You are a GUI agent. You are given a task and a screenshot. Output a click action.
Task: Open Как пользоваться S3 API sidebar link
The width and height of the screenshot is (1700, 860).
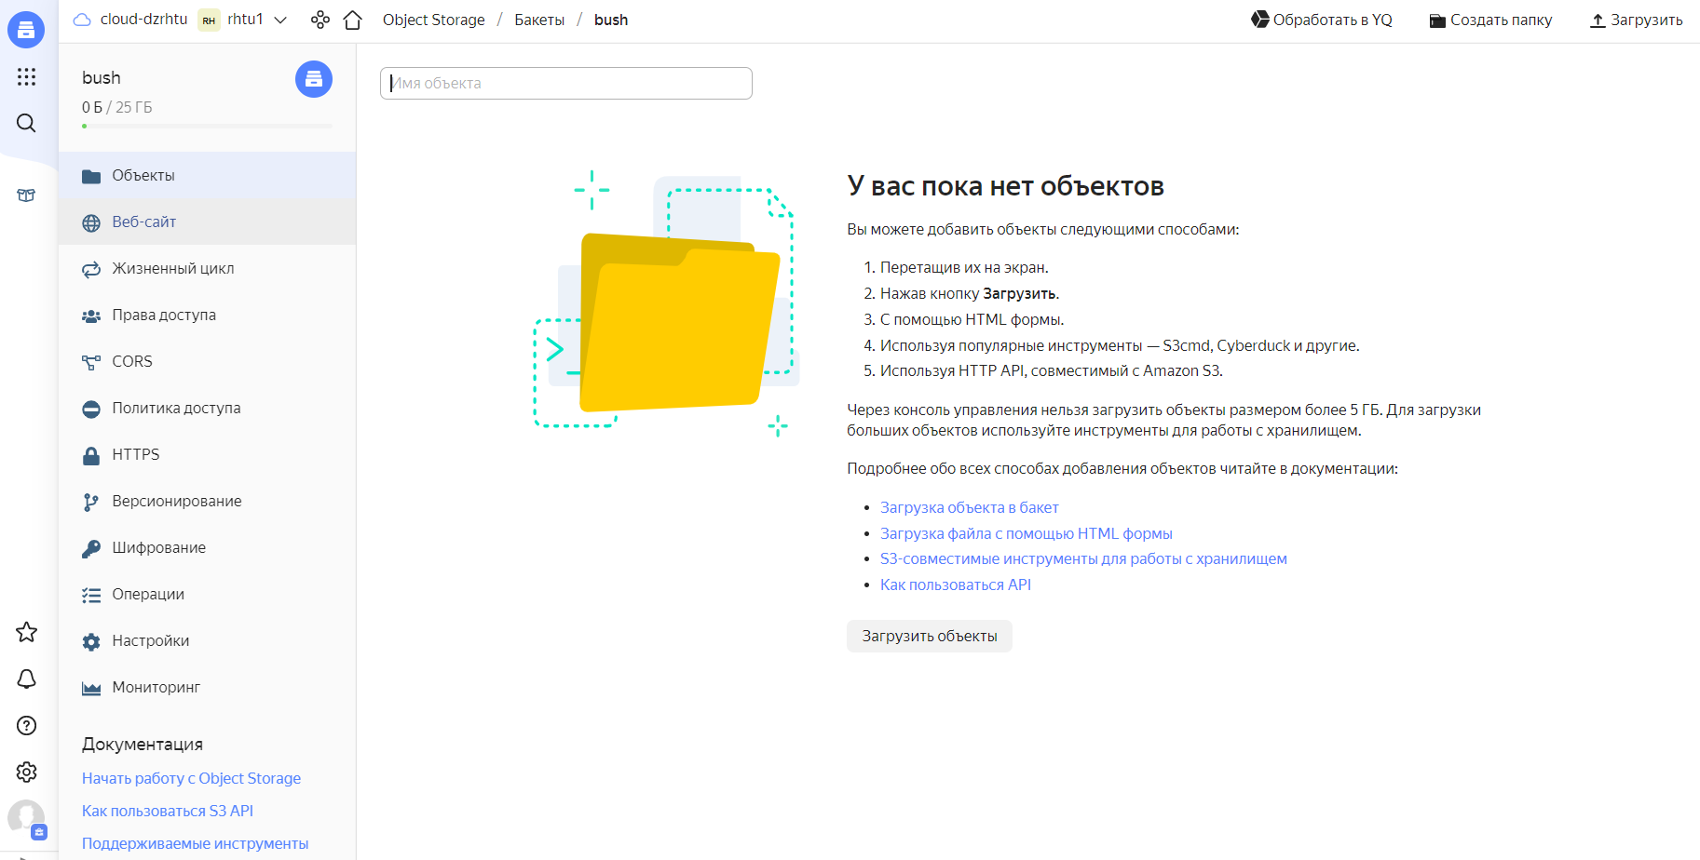(x=168, y=811)
